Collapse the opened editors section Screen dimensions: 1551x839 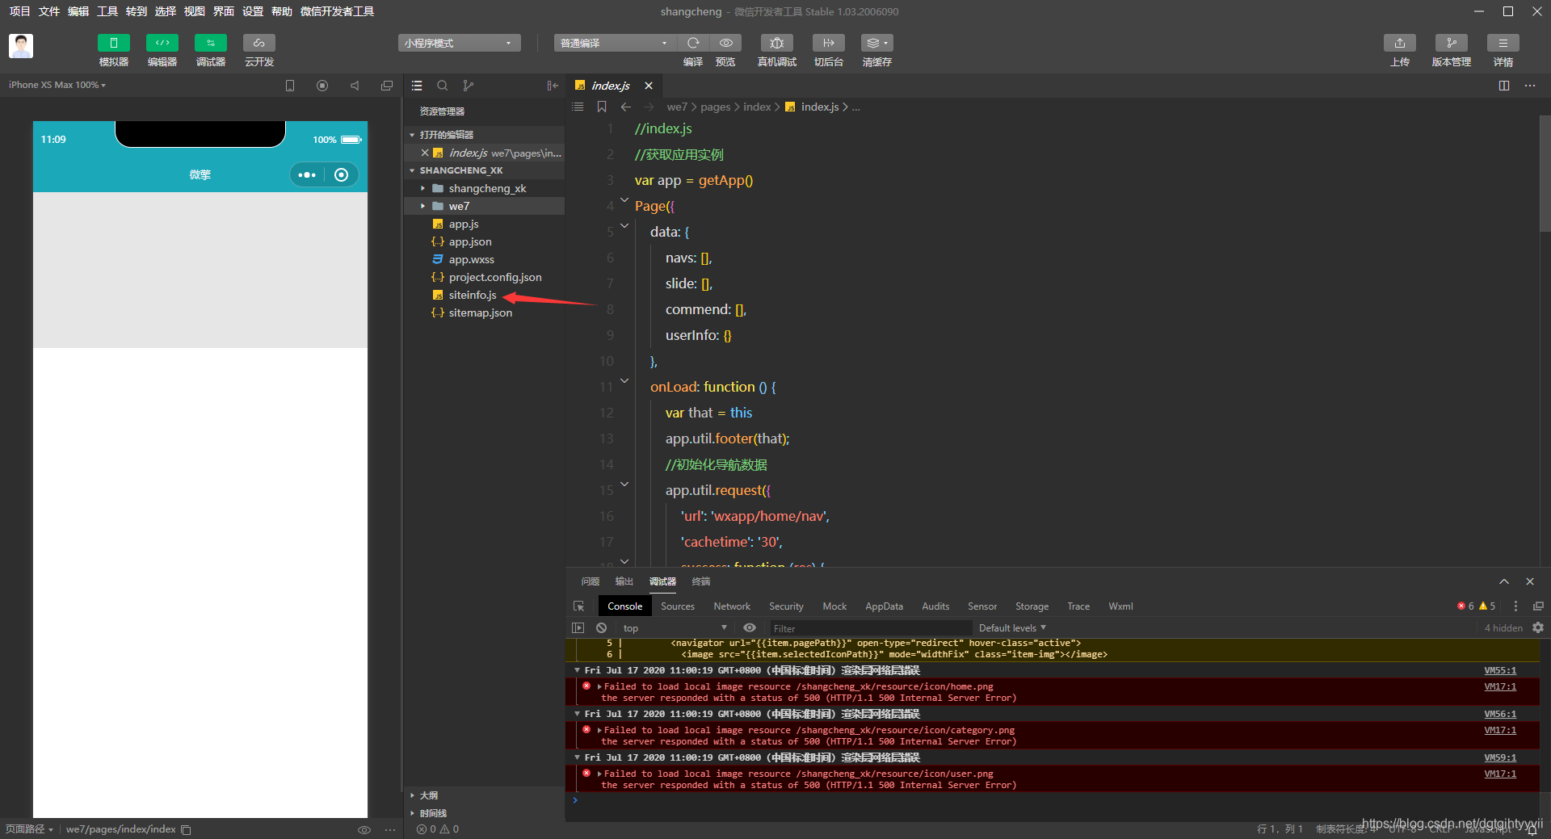click(412, 135)
